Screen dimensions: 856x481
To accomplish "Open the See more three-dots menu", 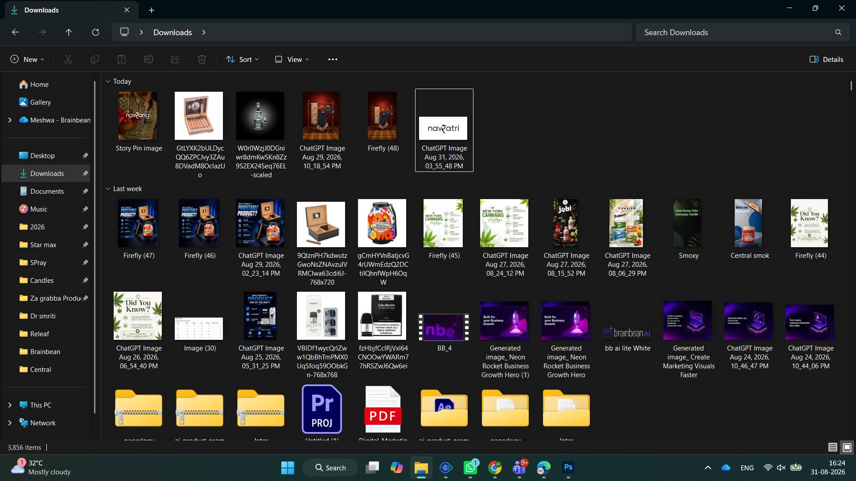I will [x=333, y=59].
